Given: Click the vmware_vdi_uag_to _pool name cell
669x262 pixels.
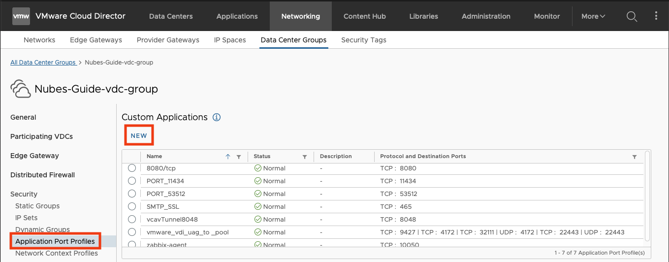Looking at the screenshot, I should [x=188, y=232].
